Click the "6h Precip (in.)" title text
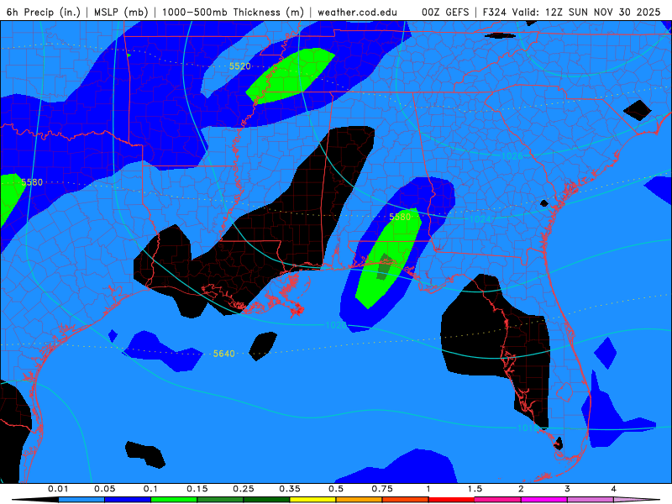The width and height of the screenshot is (672, 504). coord(44,12)
